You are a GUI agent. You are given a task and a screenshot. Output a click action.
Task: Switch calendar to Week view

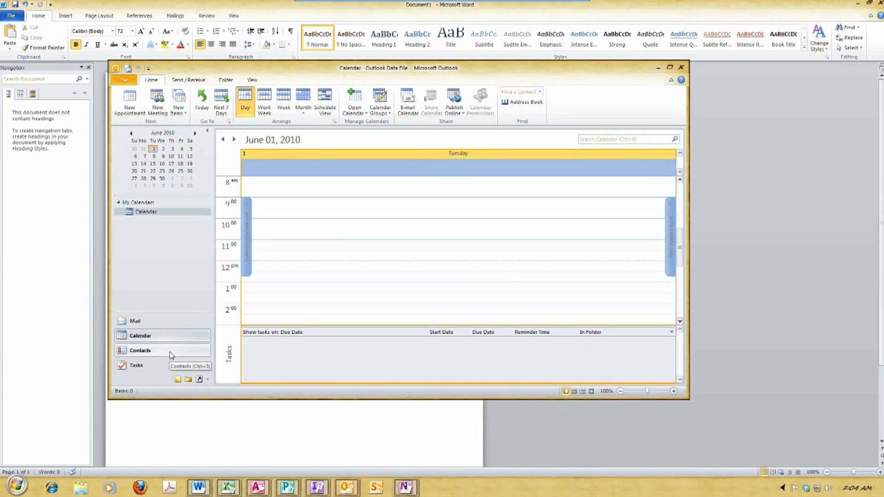(x=284, y=101)
